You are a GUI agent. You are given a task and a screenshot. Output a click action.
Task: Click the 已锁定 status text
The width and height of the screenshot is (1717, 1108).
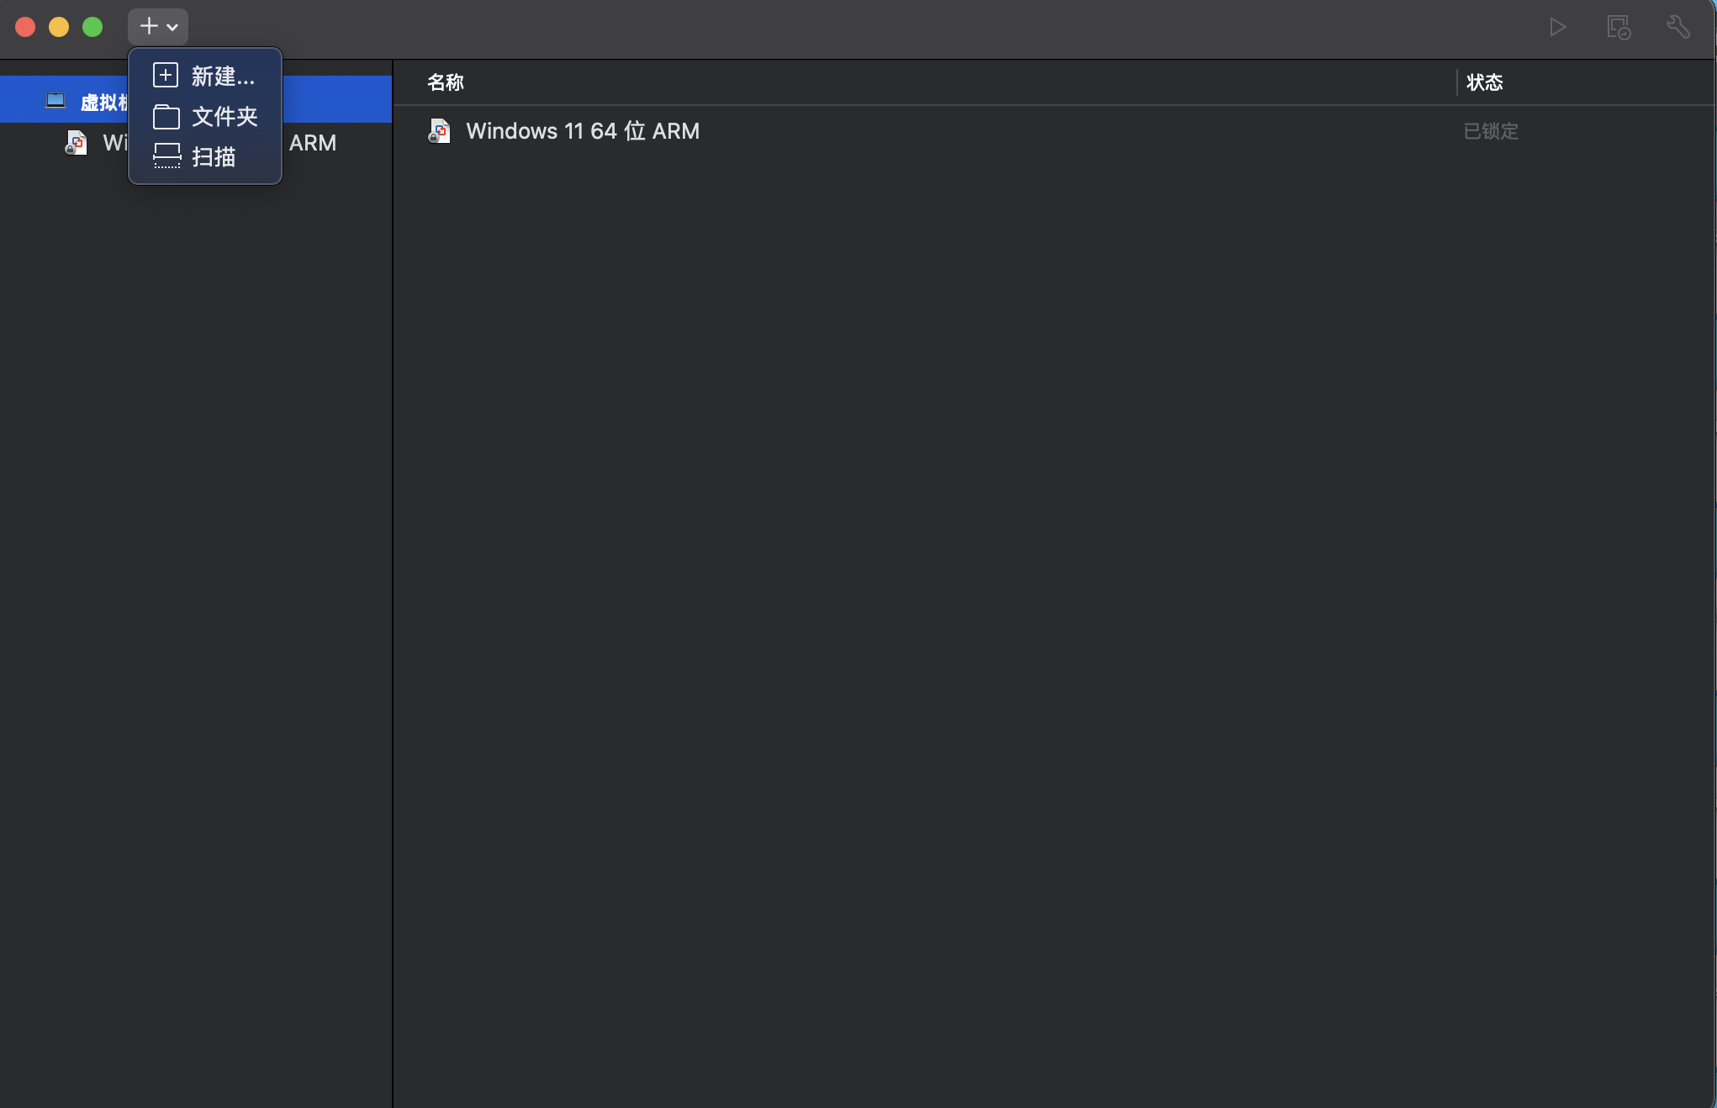pos(1491,131)
